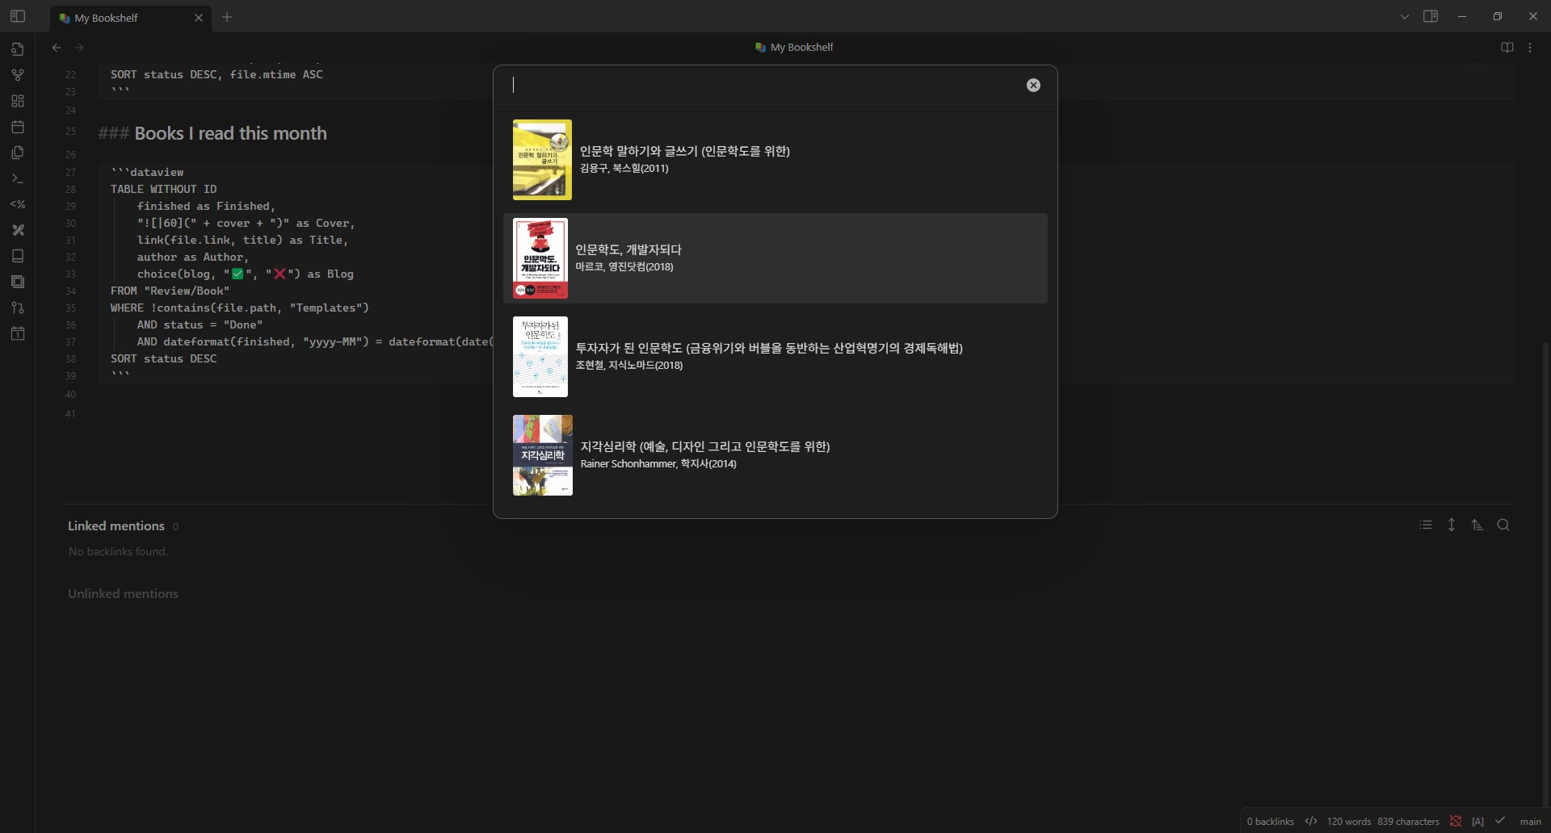The width and height of the screenshot is (1551, 833).
Task: Click the [A] status bar indicator
Action: pyautogui.click(x=1477, y=822)
